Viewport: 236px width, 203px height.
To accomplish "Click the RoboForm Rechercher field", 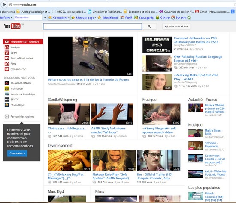I will [x=28, y=18].
